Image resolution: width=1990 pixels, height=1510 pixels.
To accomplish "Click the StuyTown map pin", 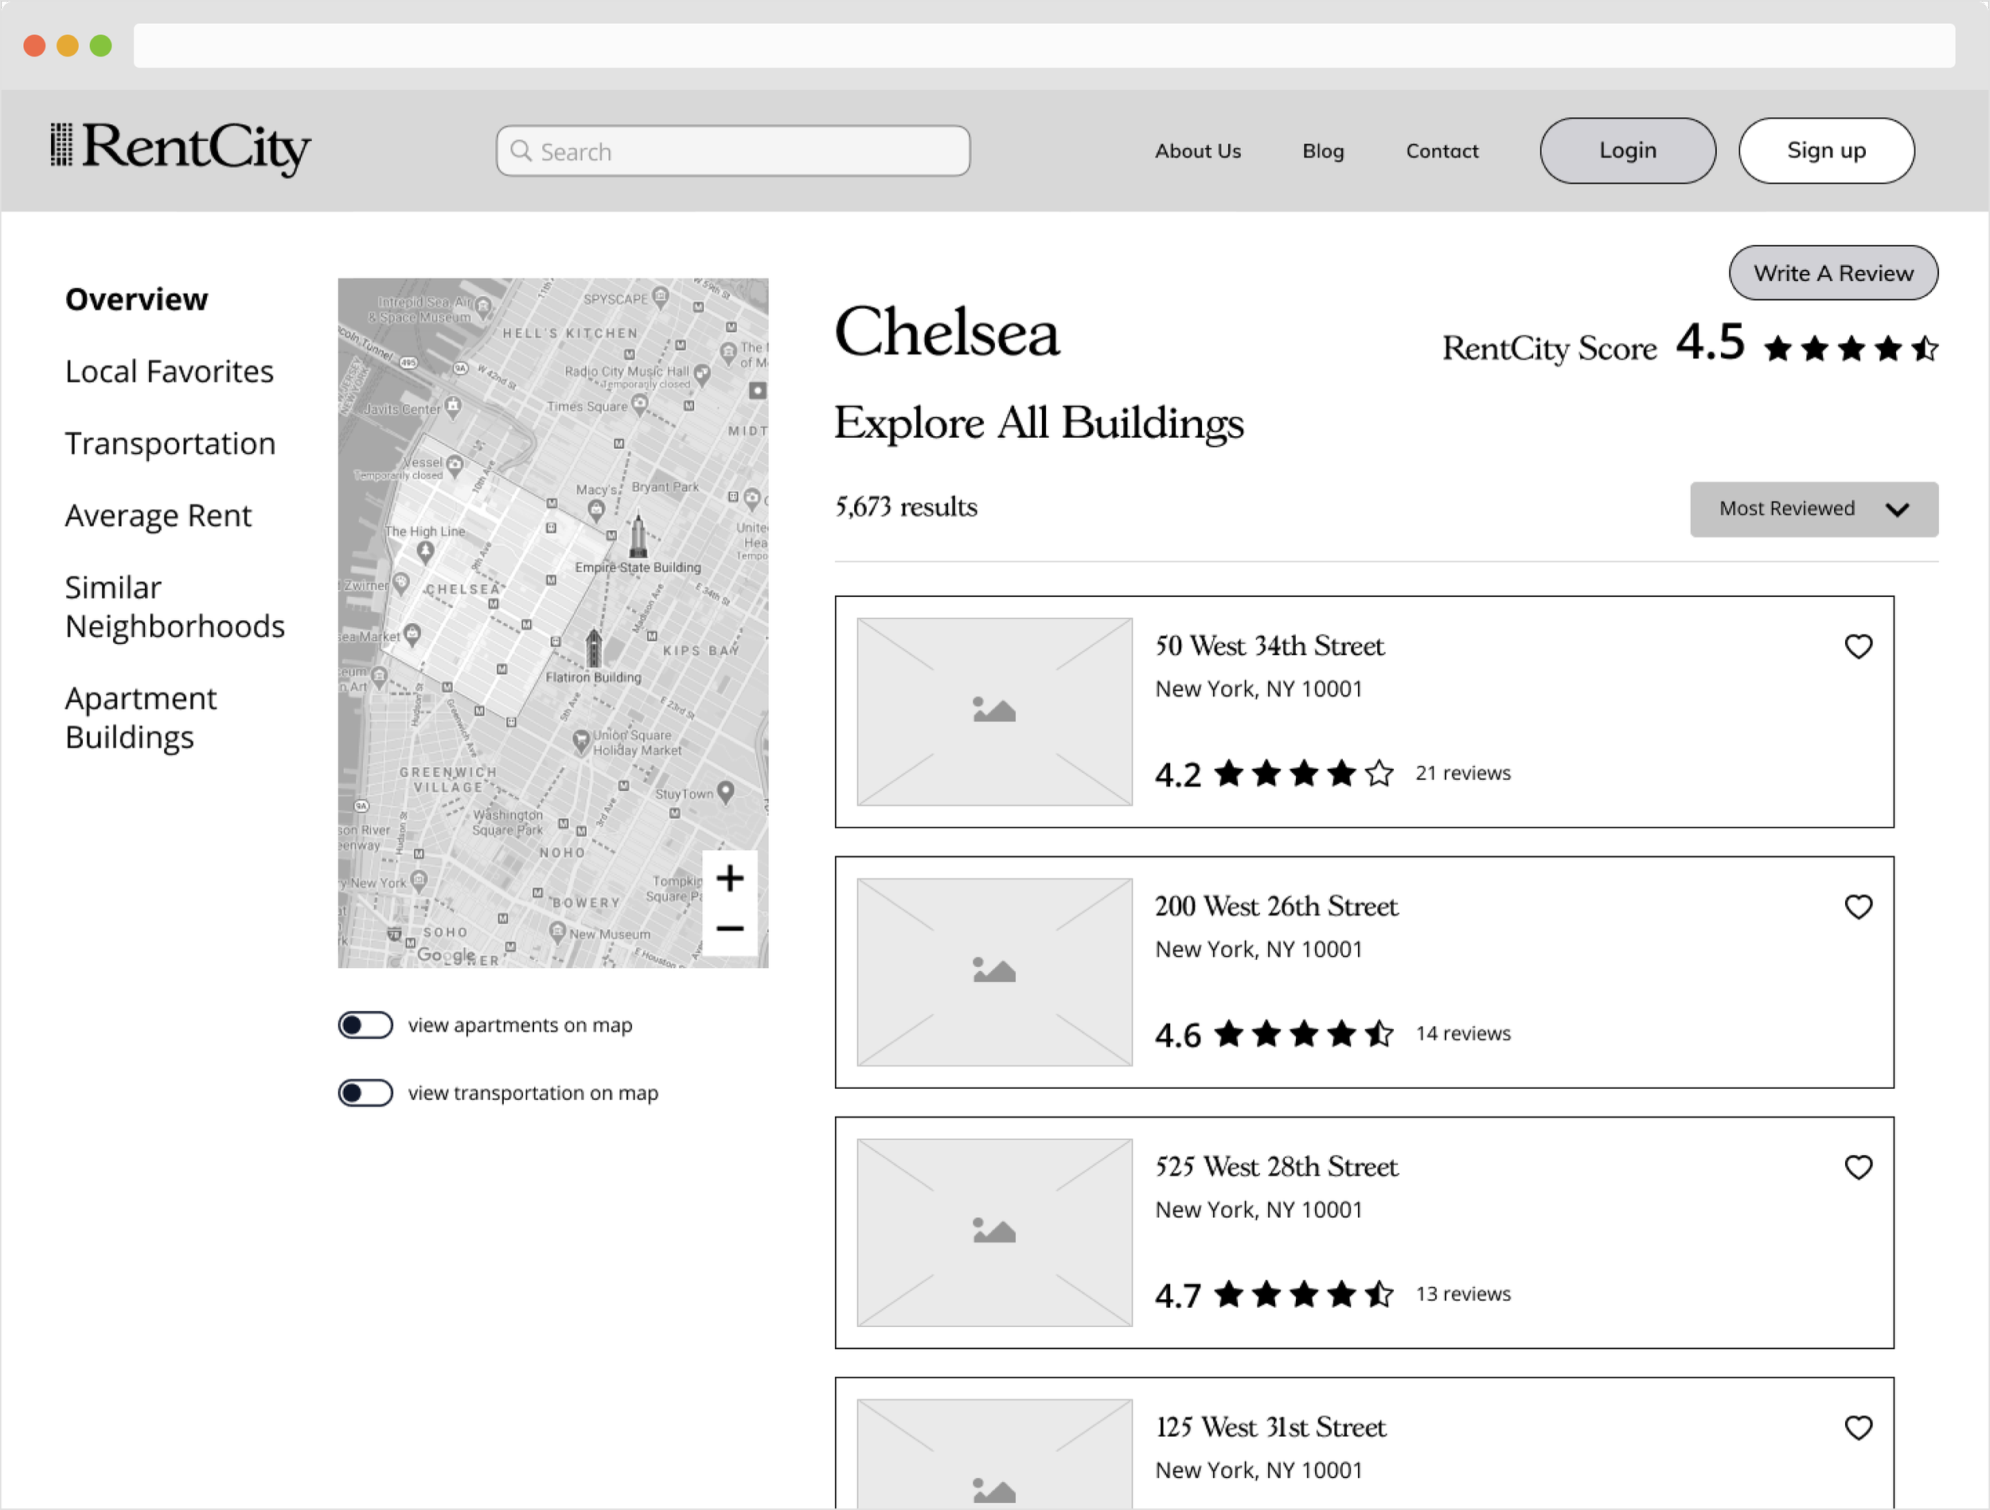I will pos(726,792).
